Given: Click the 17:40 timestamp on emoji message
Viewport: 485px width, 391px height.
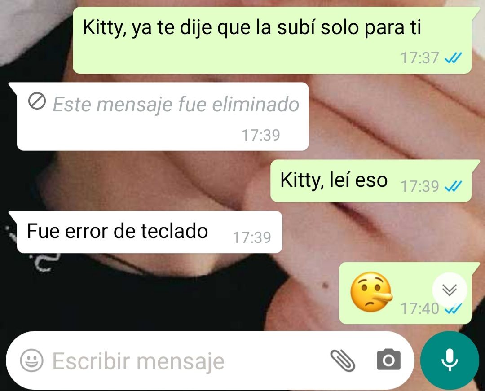Looking at the screenshot, I should pyautogui.click(x=420, y=308).
